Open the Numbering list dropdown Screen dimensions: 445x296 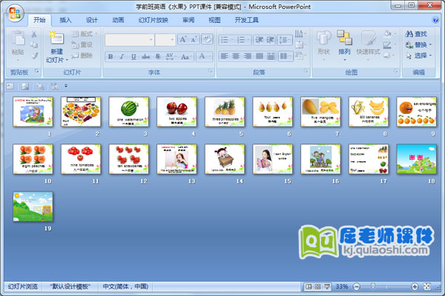click(248, 40)
